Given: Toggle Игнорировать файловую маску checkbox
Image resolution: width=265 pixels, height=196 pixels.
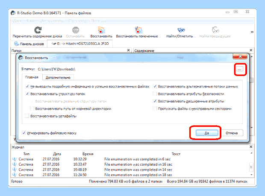Looking at the screenshot, I should (24, 133).
